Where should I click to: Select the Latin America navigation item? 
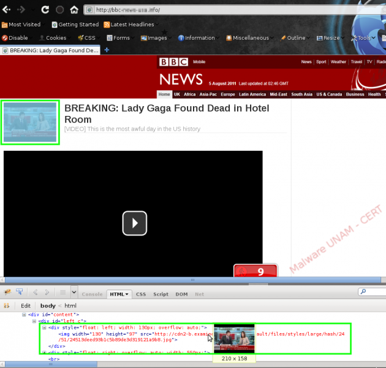click(252, 94)
